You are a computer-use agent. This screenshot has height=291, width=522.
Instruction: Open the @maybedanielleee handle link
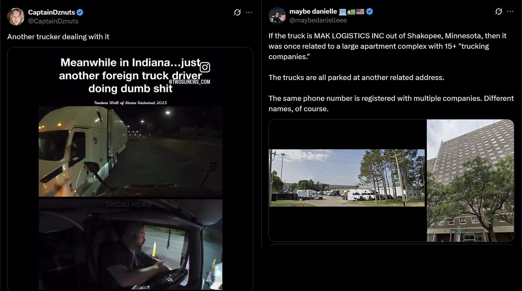coord(318,20)
